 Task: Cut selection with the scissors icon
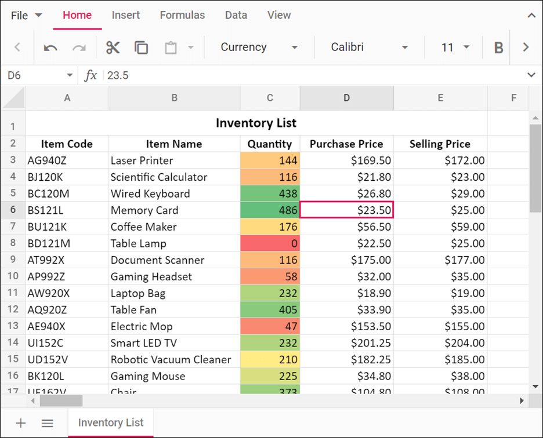(x=113, y=48)
